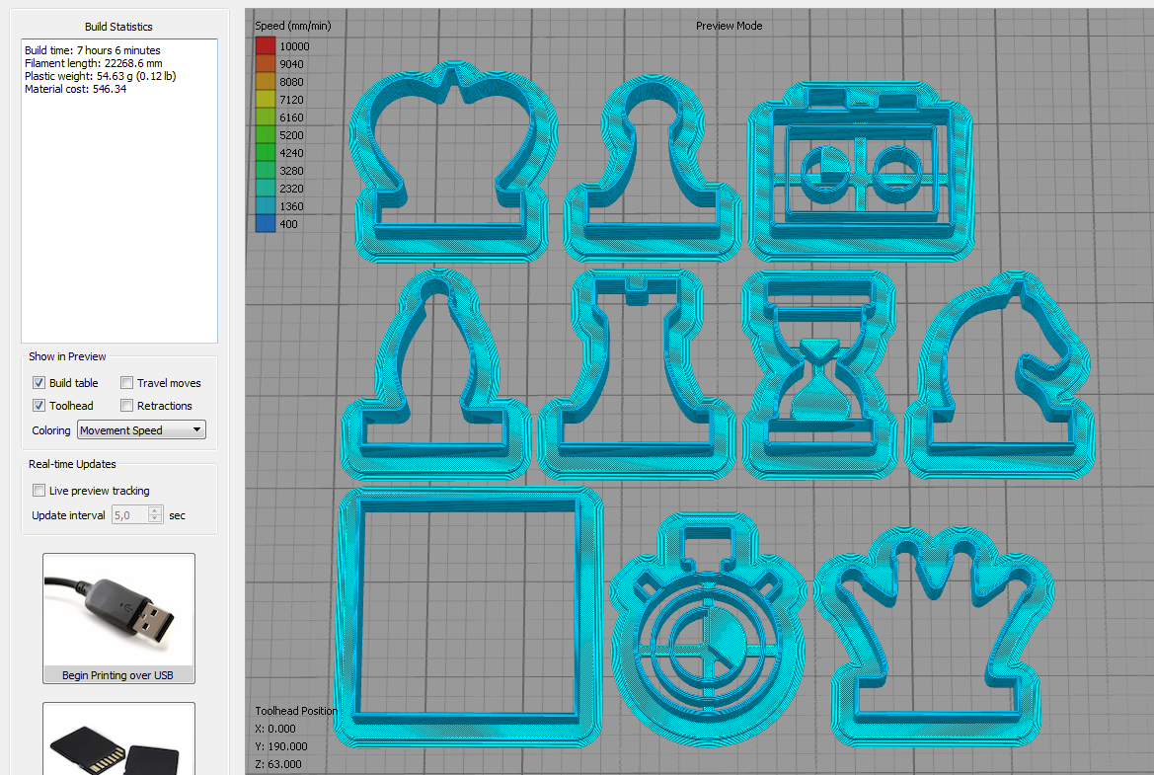This screenshot has height=775, width=1154.
Task: Click the Z: 63.000 toolhead coordinate
Action: pos(278,764)
